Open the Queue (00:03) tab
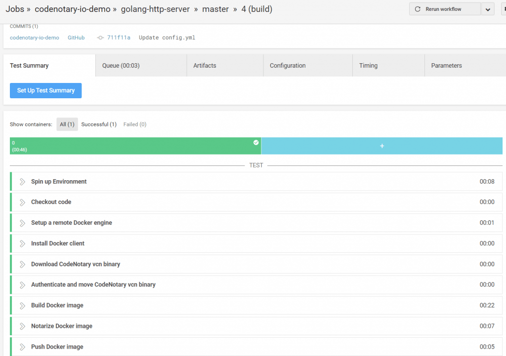The height and width of the screenshot is (356, 506). pyautogui.click(x=141, y=66)
